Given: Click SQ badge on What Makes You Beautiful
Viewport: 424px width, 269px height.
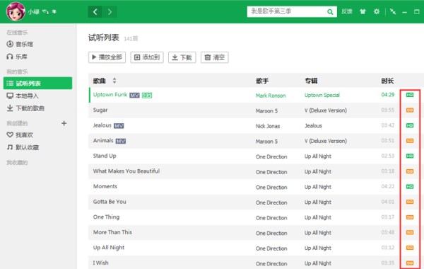Looking at the screenshot, I should coord(410,171).
